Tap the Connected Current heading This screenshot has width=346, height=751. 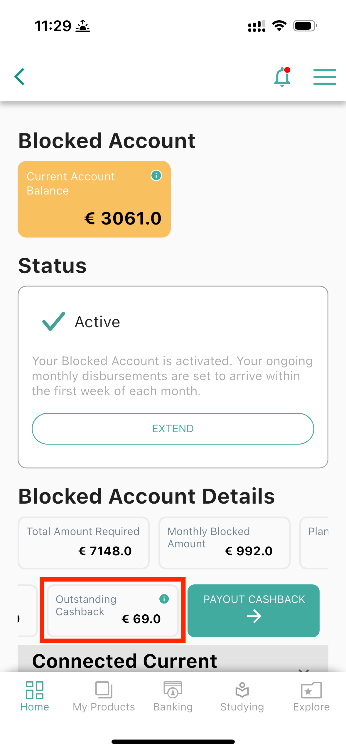click(x=125, y=661)
